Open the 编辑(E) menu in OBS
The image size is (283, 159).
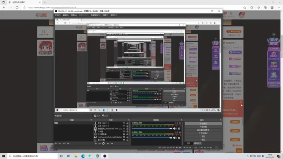(65, 15)
